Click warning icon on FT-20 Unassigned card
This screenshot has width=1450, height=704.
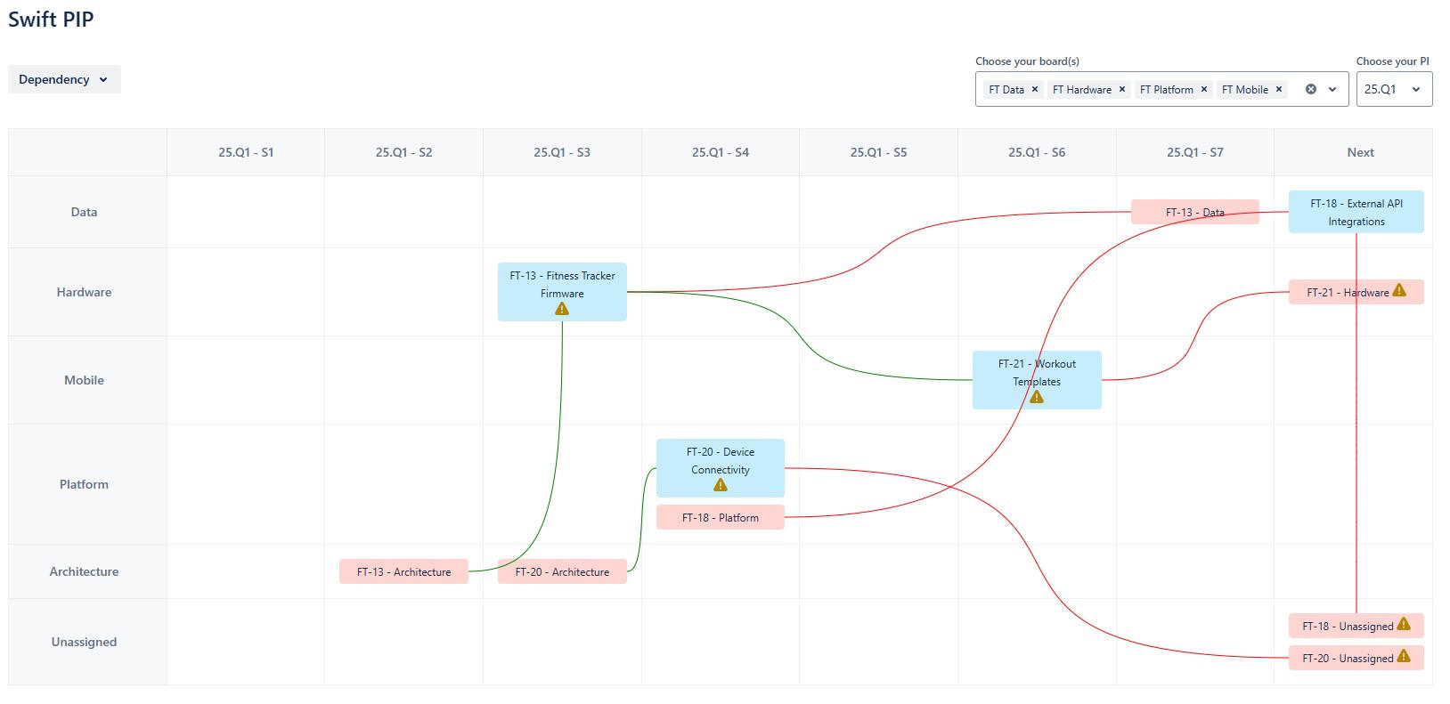pos(1404,656)
